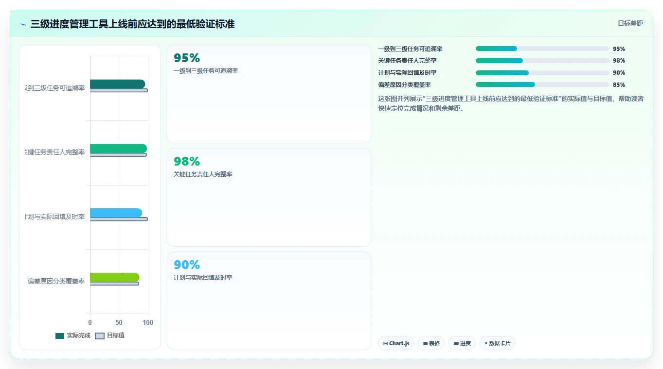Click the 98% data card value
The image size is (663, 369).
click(x=187, y=162)
